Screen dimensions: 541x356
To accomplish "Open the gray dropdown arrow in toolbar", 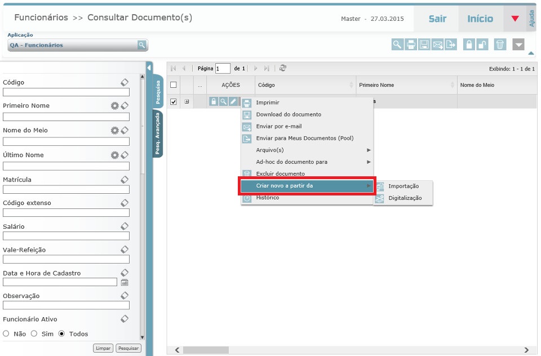I will pos(518,45).
